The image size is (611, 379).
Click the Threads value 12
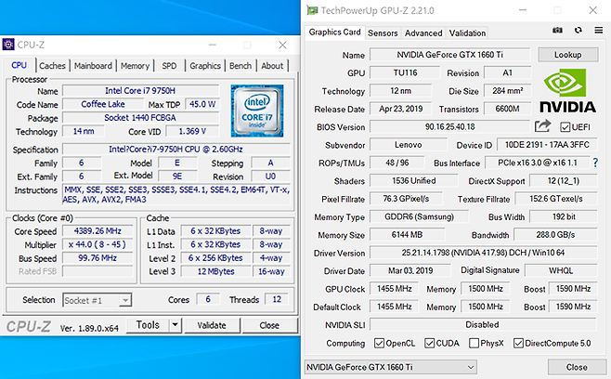coord(277,299)
